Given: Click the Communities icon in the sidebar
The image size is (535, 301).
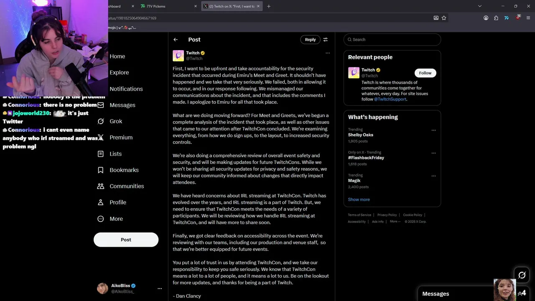Looking at the screenshot, I should pyautogui.click(x=100, y=186).
